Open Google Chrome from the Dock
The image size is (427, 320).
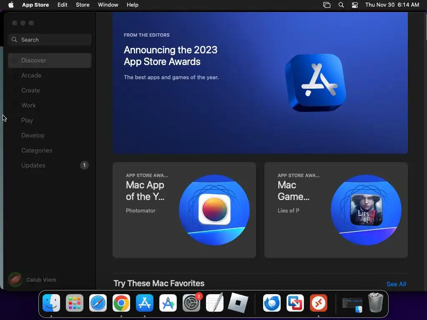tap(121, 303)
